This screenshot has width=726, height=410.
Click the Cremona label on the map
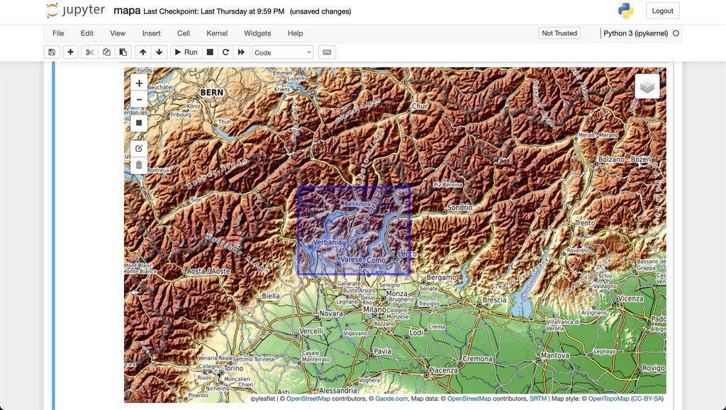[477, 359]
